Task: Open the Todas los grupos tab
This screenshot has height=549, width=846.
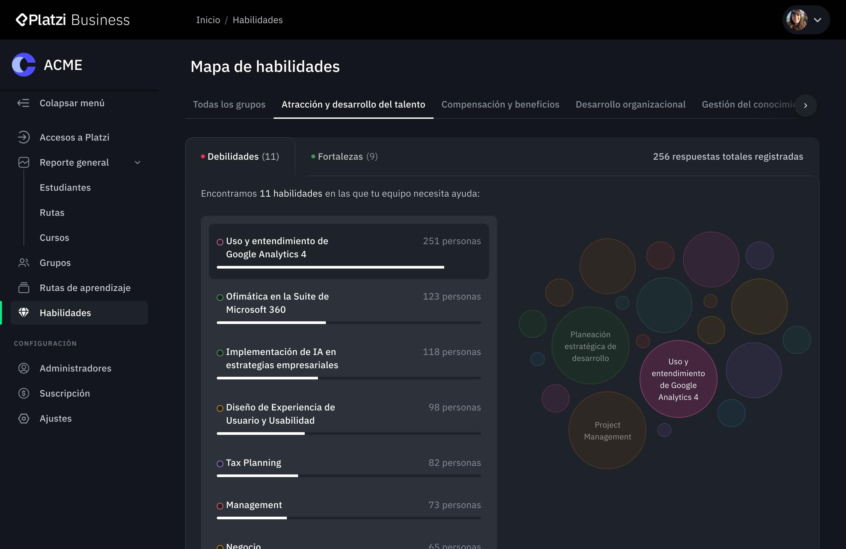Action: click(229, 104)
